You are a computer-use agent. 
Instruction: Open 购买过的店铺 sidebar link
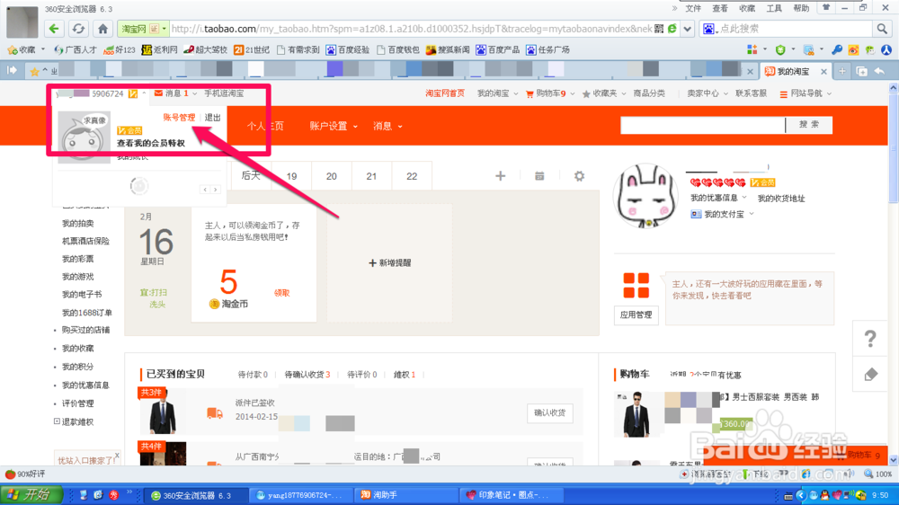(85, 330)
